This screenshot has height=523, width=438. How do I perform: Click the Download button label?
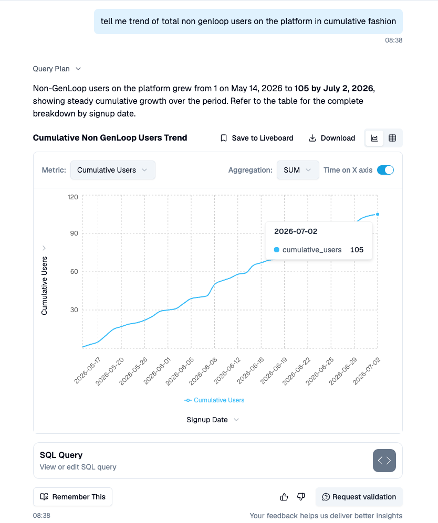pos(338,138)
